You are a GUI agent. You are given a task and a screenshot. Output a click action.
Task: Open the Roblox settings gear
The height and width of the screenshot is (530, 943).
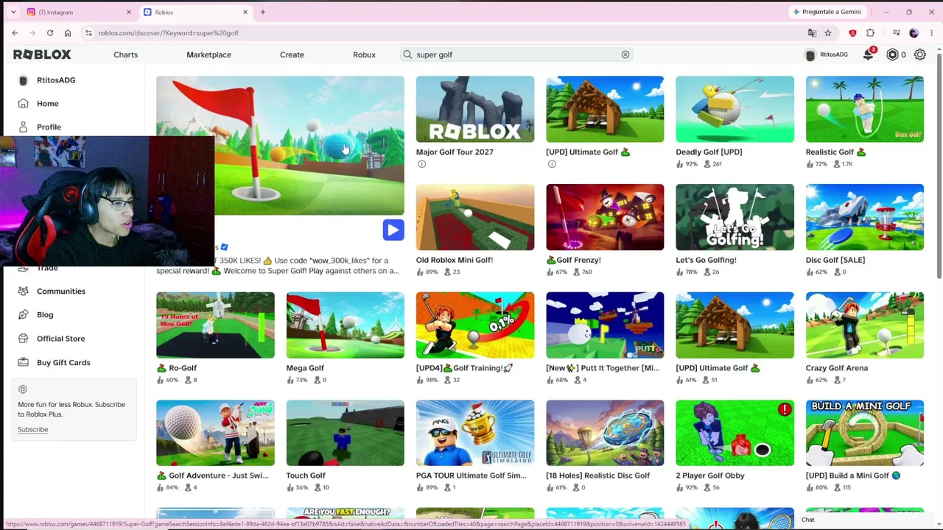coord(919,54)
